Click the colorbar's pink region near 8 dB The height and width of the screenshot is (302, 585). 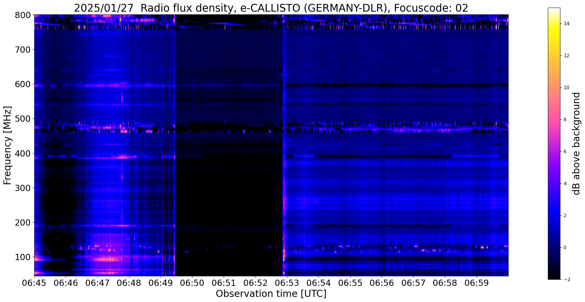(x=554, y=120)
